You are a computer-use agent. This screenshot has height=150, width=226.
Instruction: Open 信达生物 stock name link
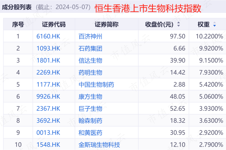(x=90, y=61)
